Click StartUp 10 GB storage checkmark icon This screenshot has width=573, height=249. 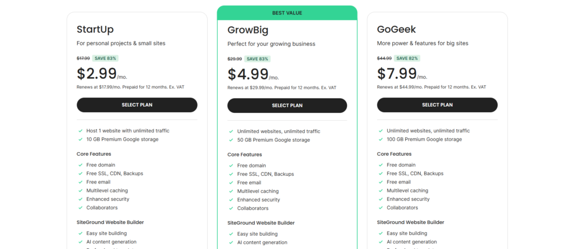pos(81,139)
